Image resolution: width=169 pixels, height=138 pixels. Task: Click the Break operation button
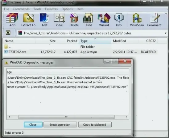60,125
